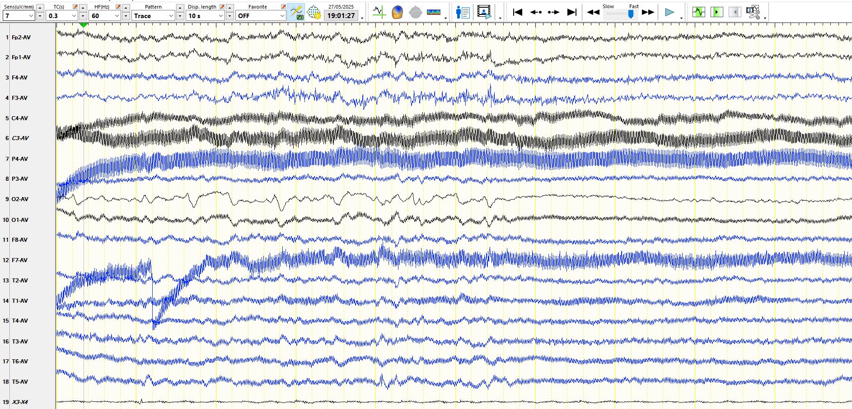The width and height of the screenshot is (852, 409).
Task: Select the T2-AV channel label
Action: click(x=19, y=281)
